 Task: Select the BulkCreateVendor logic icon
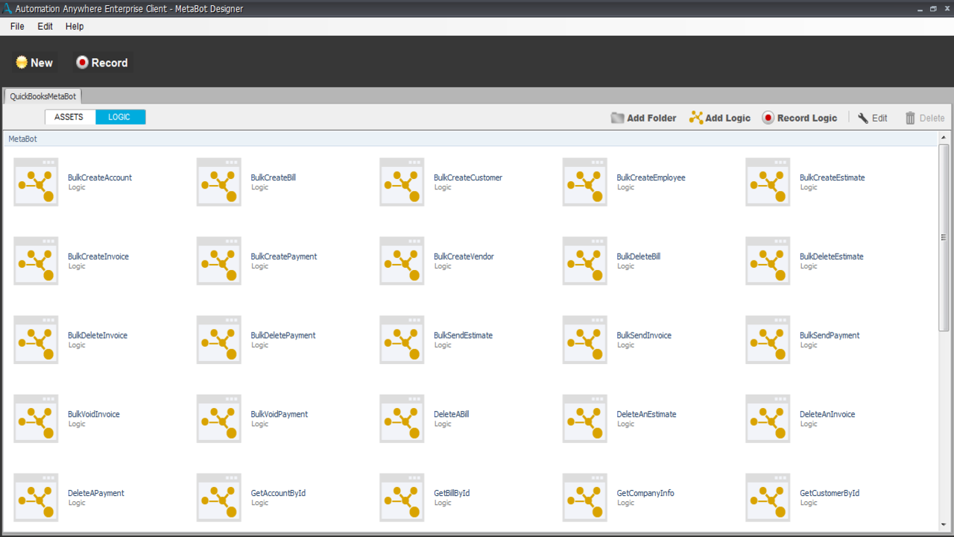402,261
